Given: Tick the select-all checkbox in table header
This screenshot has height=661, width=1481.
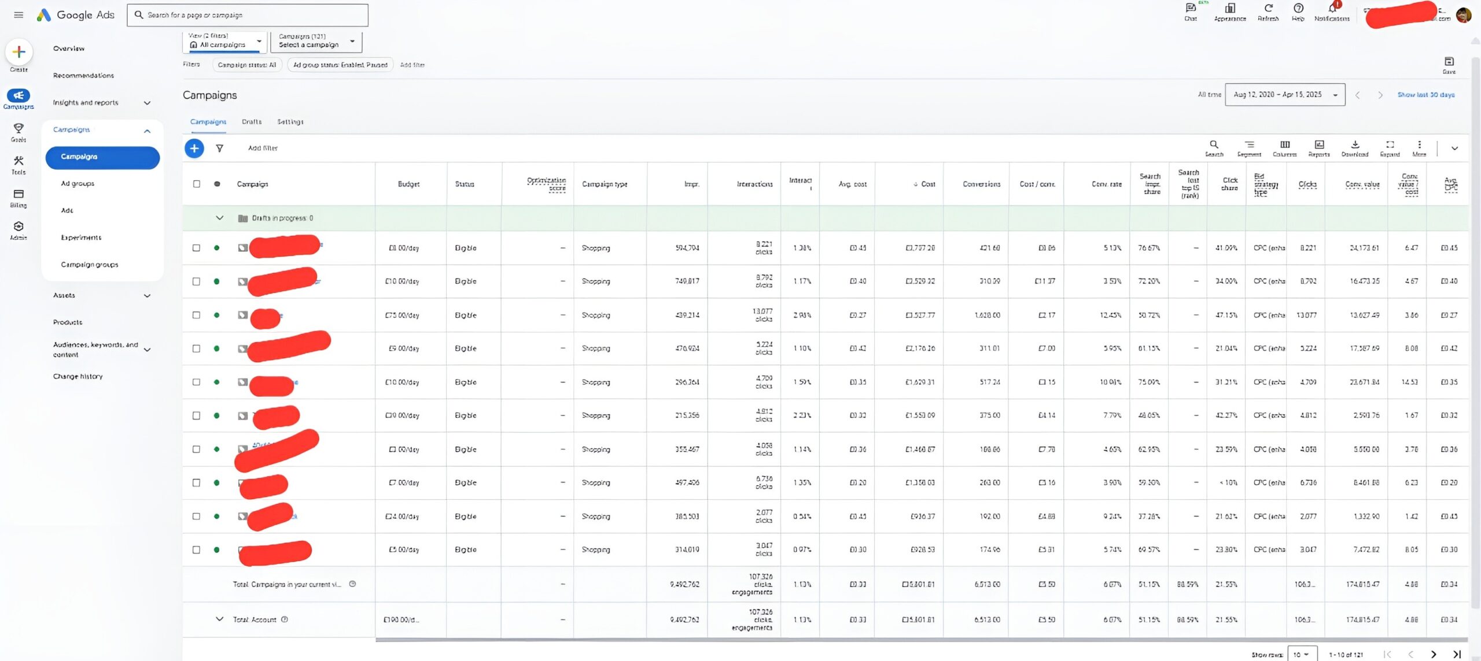Looking at the screenshot, I should 197,184.
